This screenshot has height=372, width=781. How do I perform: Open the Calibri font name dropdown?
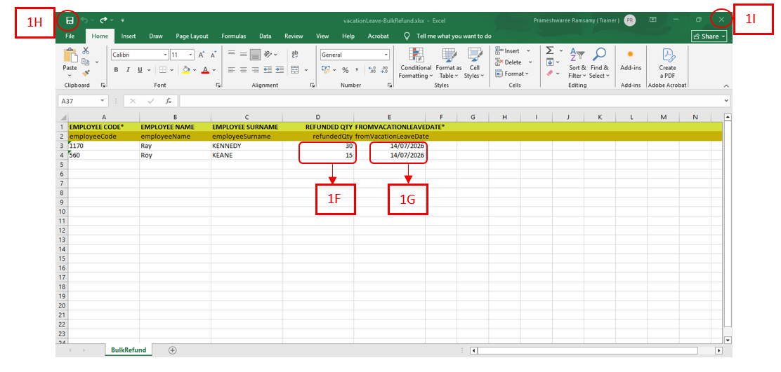(165, 55)
